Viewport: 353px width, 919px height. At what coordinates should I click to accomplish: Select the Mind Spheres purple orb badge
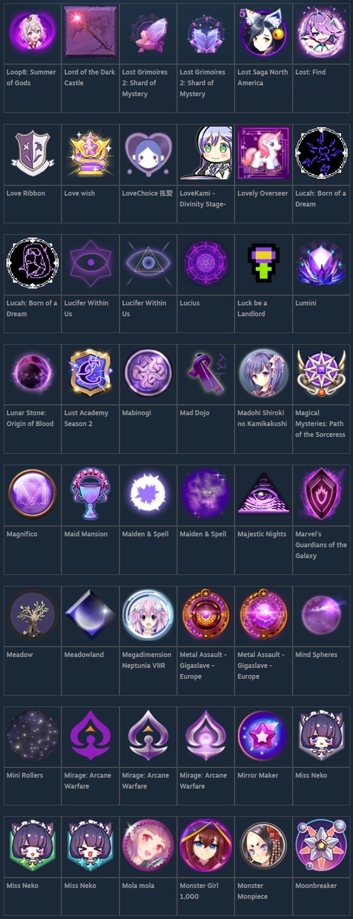(x=321, y=614)
